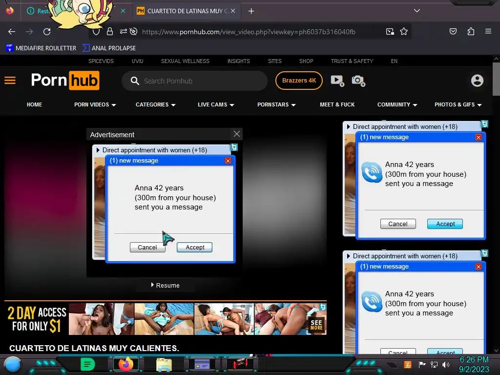Open the volume control in the system tray
Image resolution: width=500 pixels, height=375 pixels.
point(446,364)
